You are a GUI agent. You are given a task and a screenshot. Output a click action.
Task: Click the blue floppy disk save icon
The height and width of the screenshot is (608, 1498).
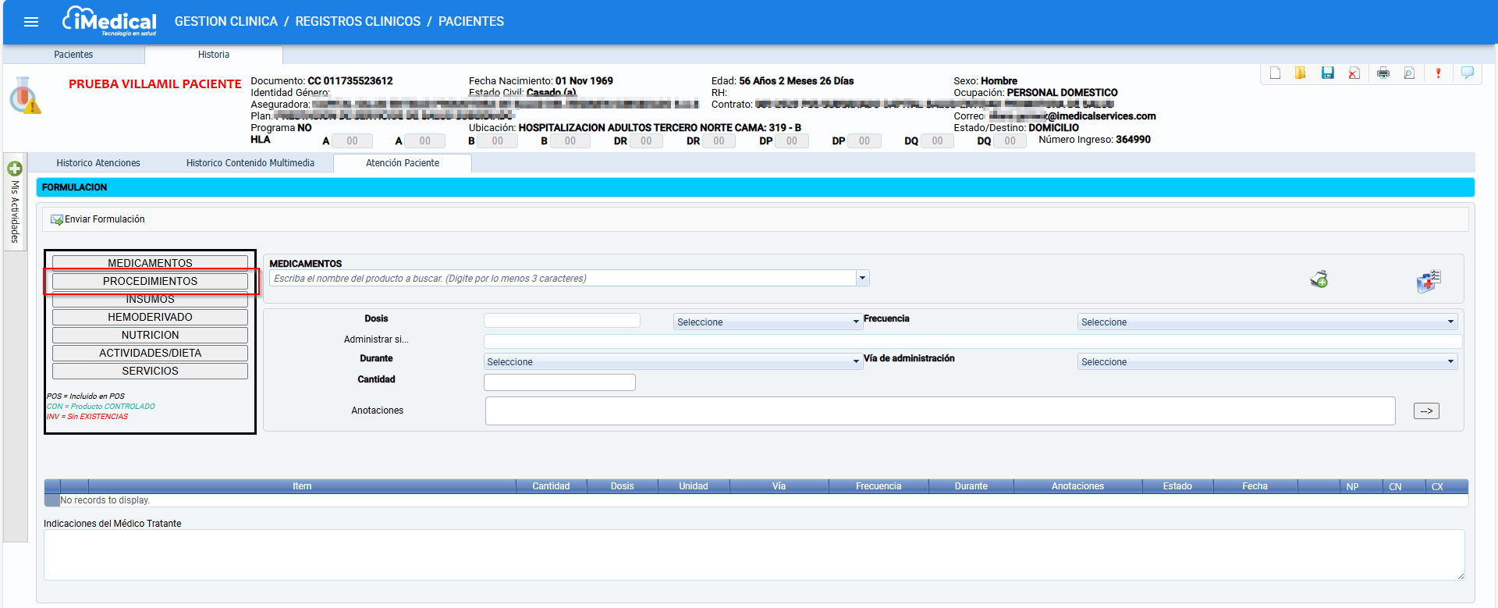[x=1327, y=73]
